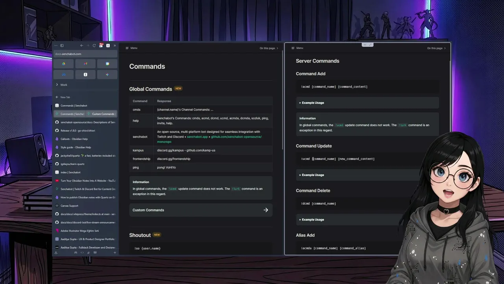Image resolution: width=504 pixels, height=284 pixels.
Task: Click the Shoutout section heading
Action: pyautogui.click(x=140, y=235)
